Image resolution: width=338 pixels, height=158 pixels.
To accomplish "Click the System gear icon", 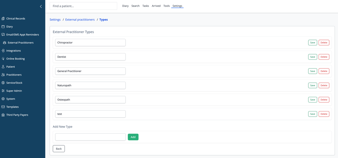I will [3, 99].
